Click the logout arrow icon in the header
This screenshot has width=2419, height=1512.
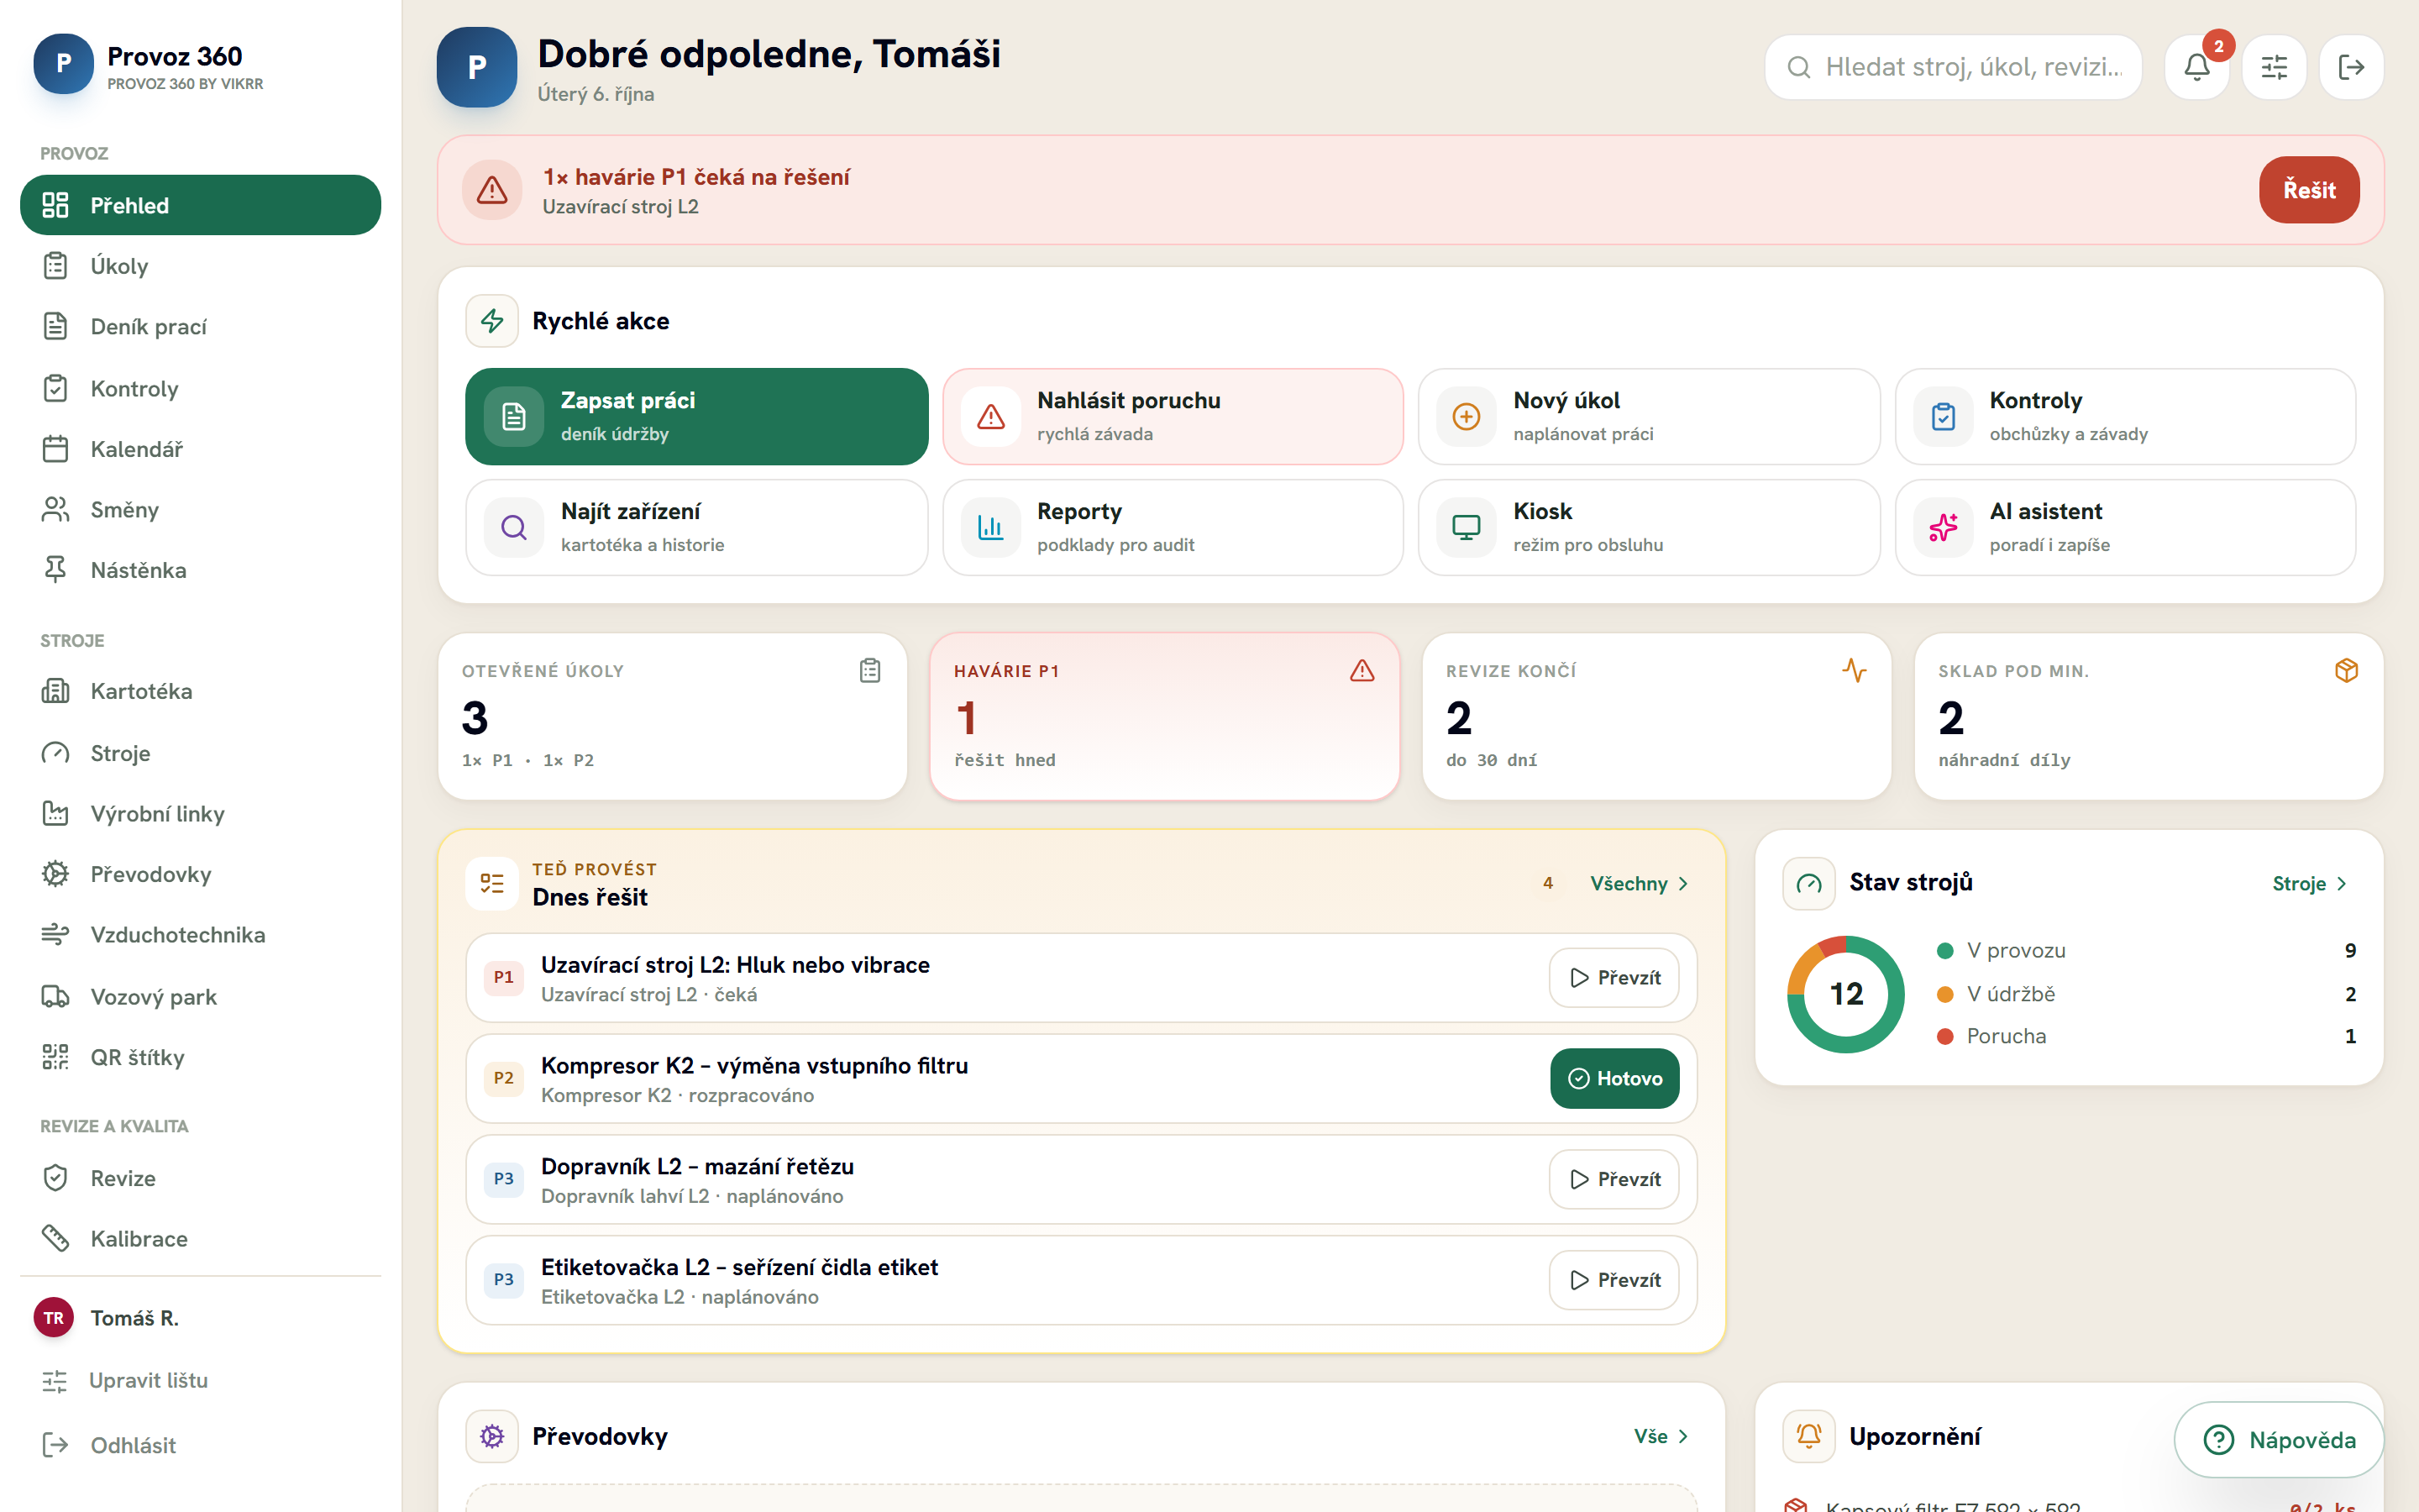pos(2351,67)
